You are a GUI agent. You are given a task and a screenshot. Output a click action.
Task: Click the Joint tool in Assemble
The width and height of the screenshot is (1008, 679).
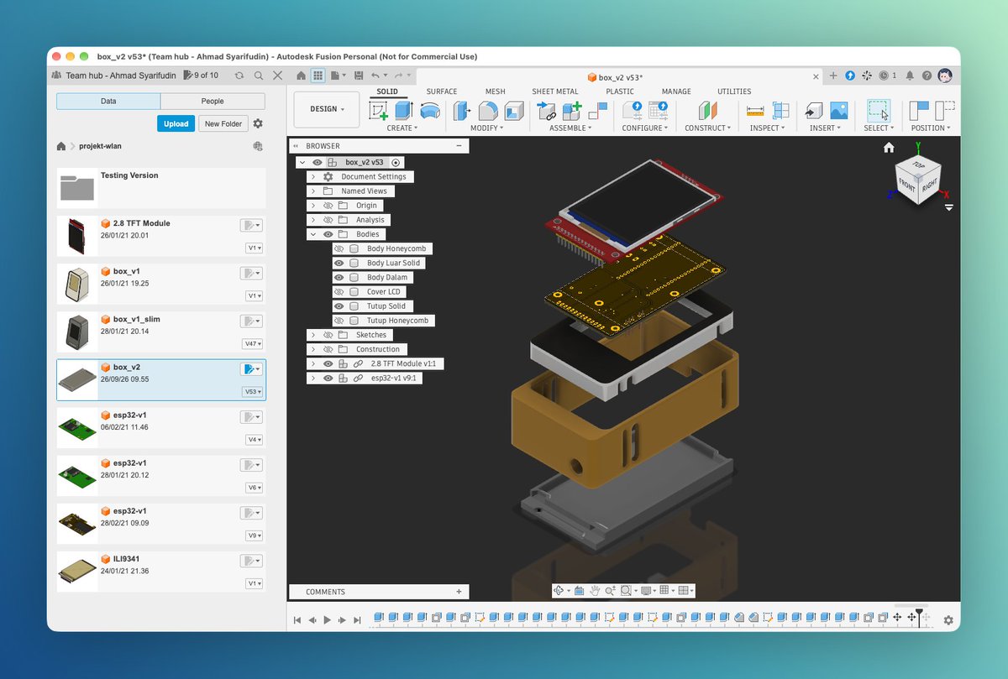[x=547, y=110]
